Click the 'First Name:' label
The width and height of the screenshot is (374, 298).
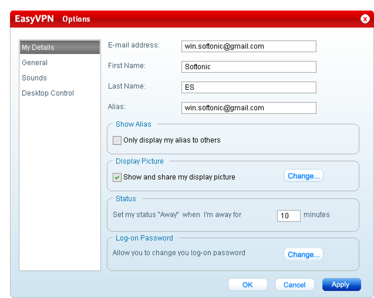(x=126, y=66)
